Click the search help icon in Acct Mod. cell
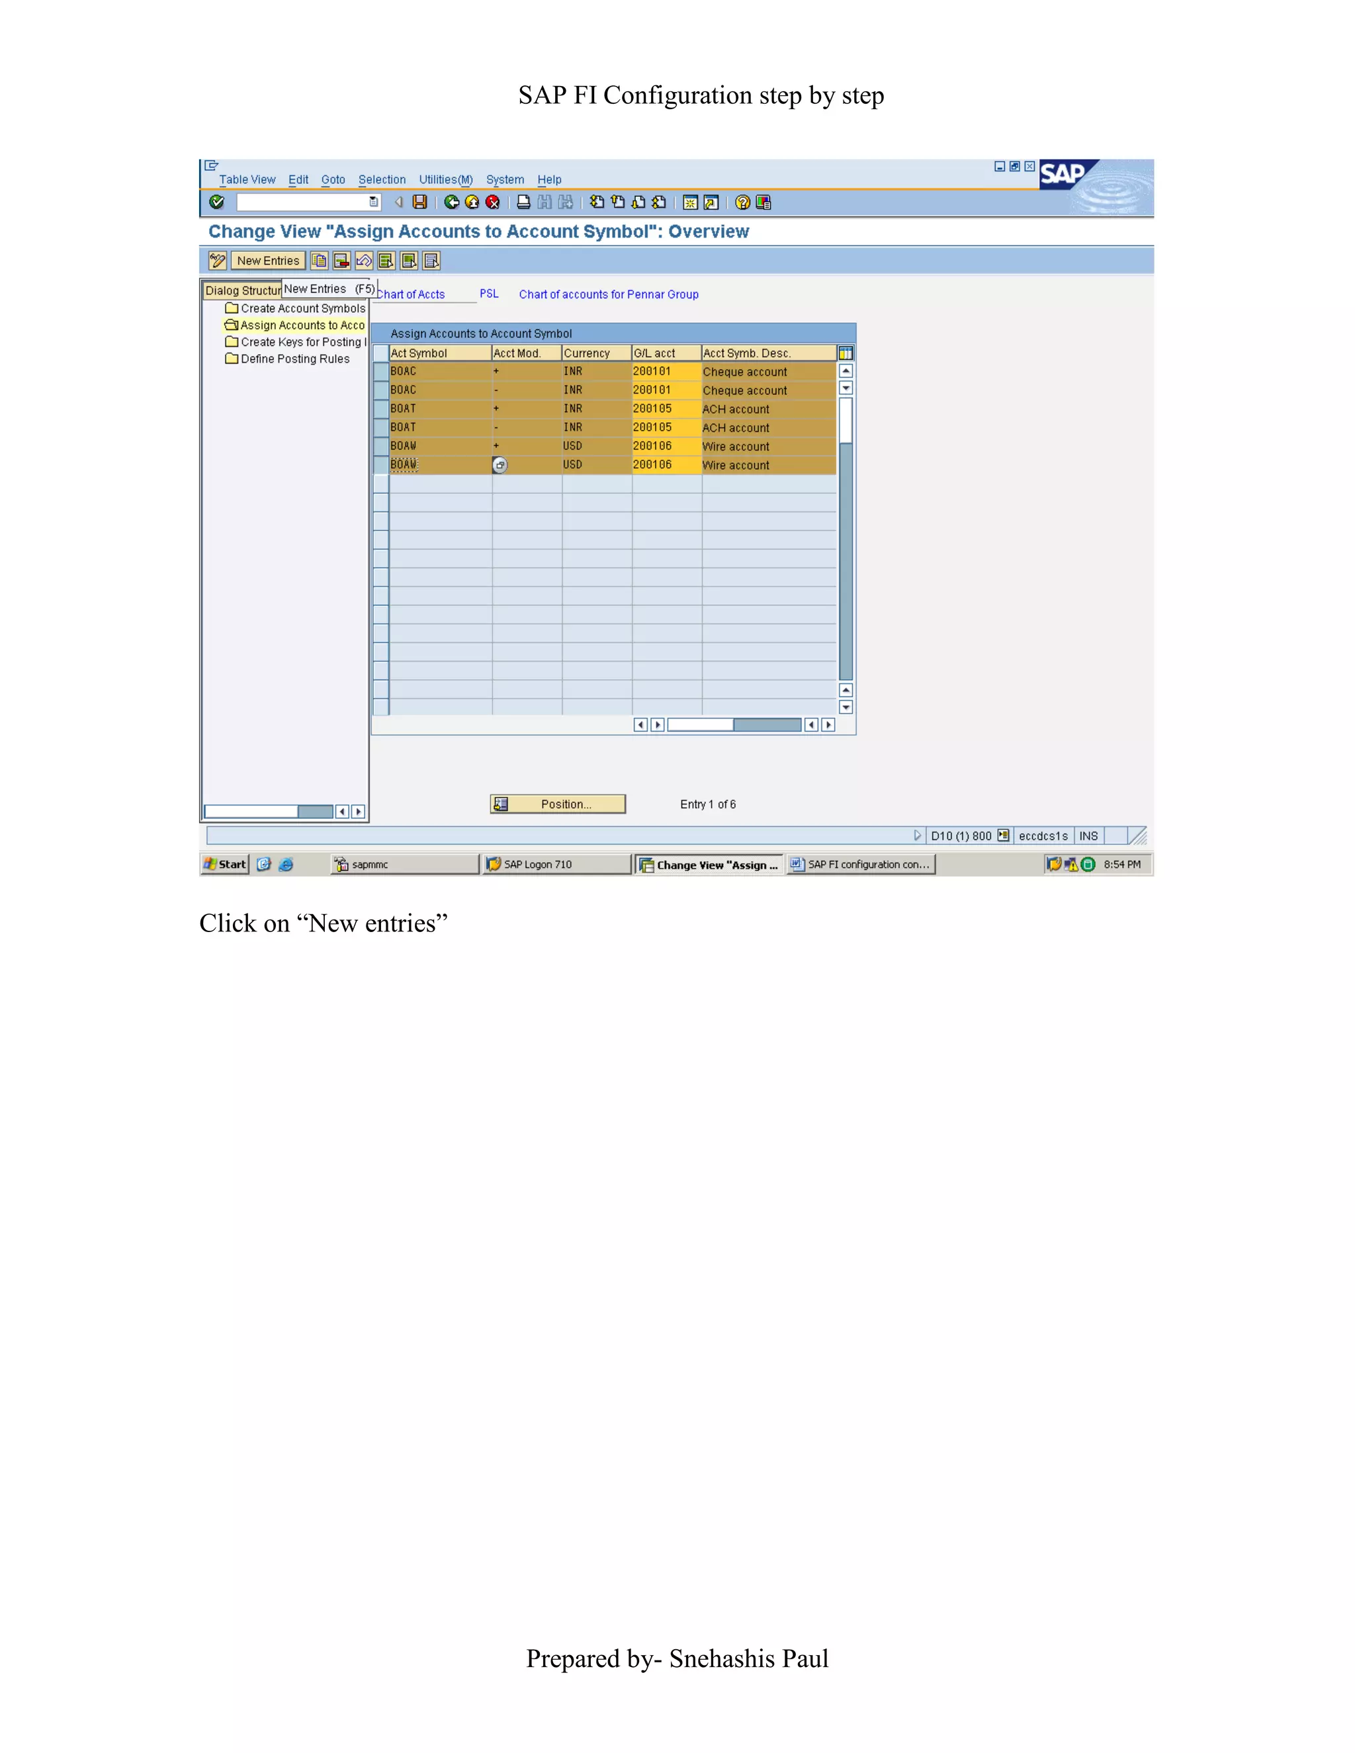This screenshot has height=1753, width=1355. (500, 465)
